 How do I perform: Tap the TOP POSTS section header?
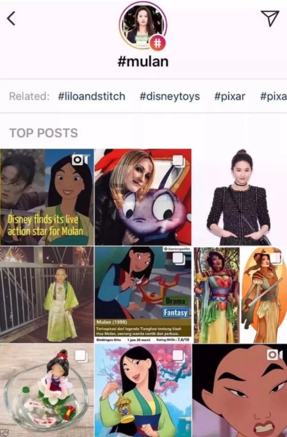[x=43, y=133]
